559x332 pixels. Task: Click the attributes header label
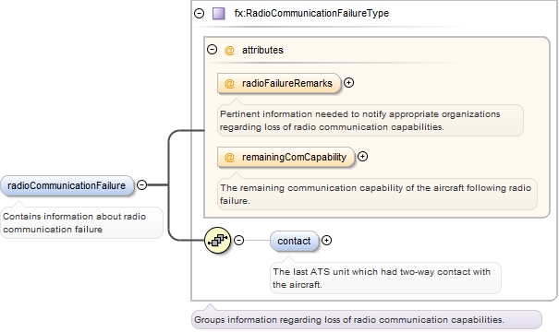click(262, 50)
